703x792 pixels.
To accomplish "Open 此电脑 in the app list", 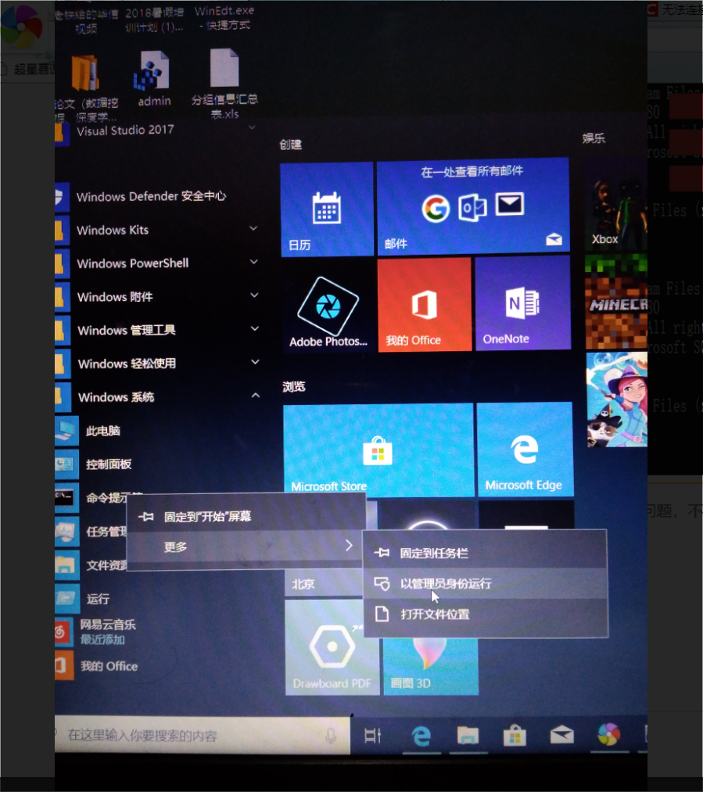I will (x=102, y=430).
